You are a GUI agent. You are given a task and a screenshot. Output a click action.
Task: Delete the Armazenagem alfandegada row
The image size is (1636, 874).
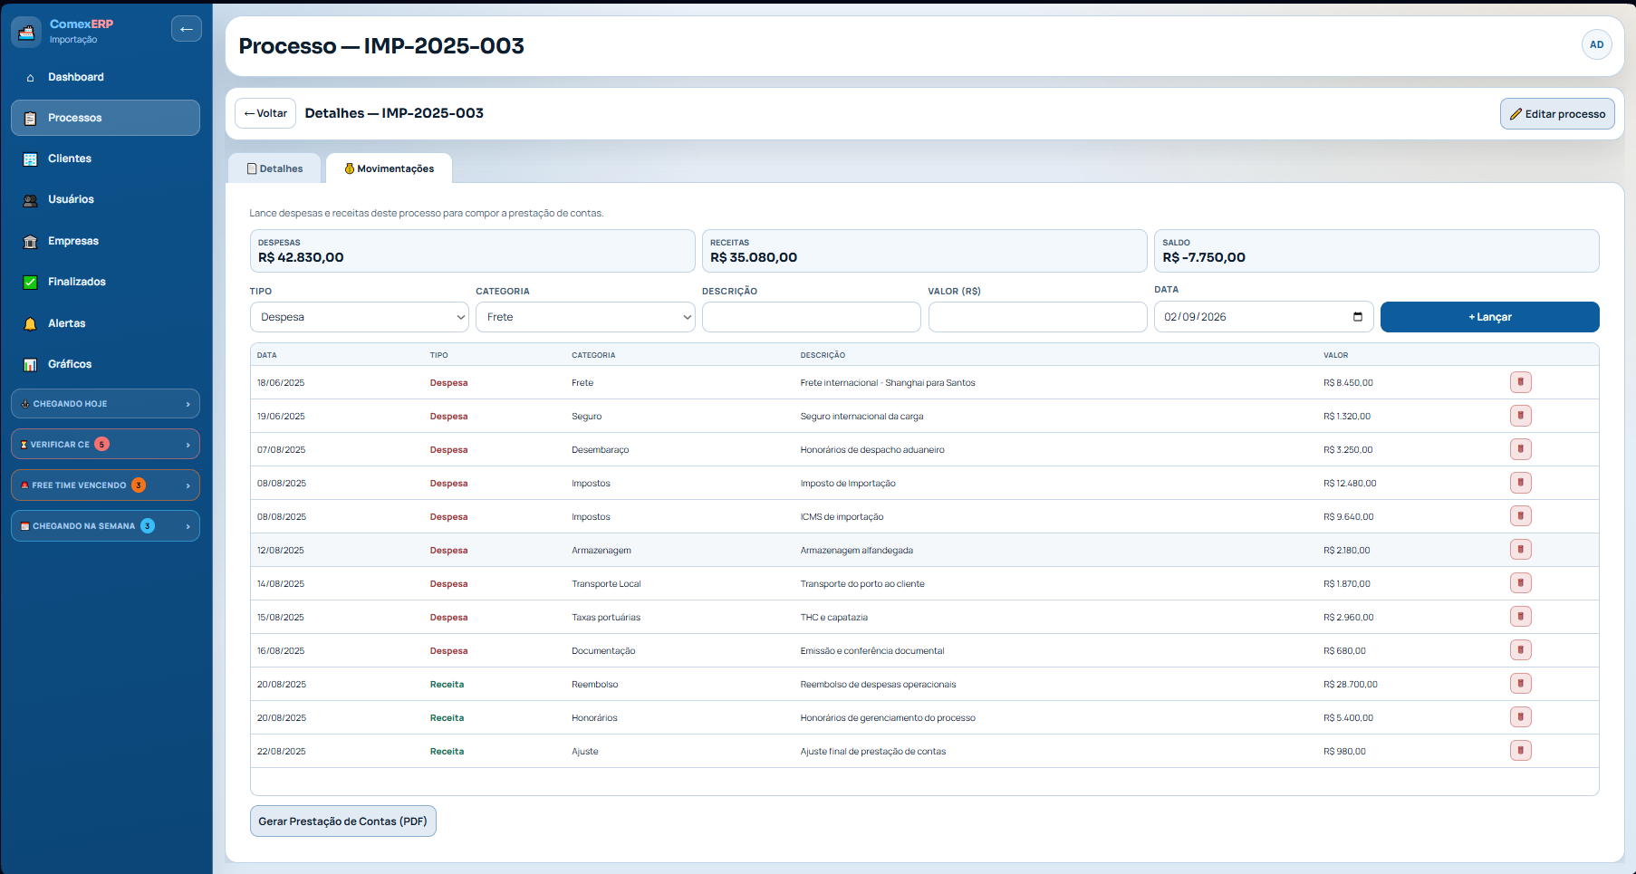pos(1520,550)
